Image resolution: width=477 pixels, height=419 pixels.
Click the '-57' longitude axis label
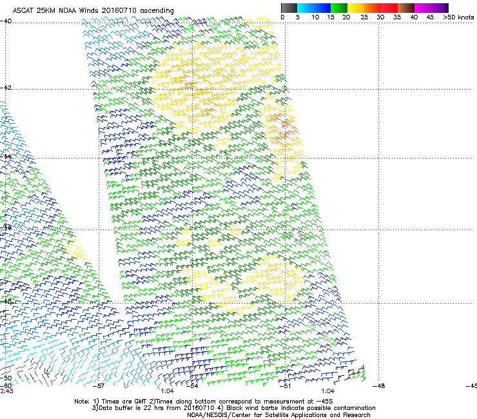click(x=98, y=386)
